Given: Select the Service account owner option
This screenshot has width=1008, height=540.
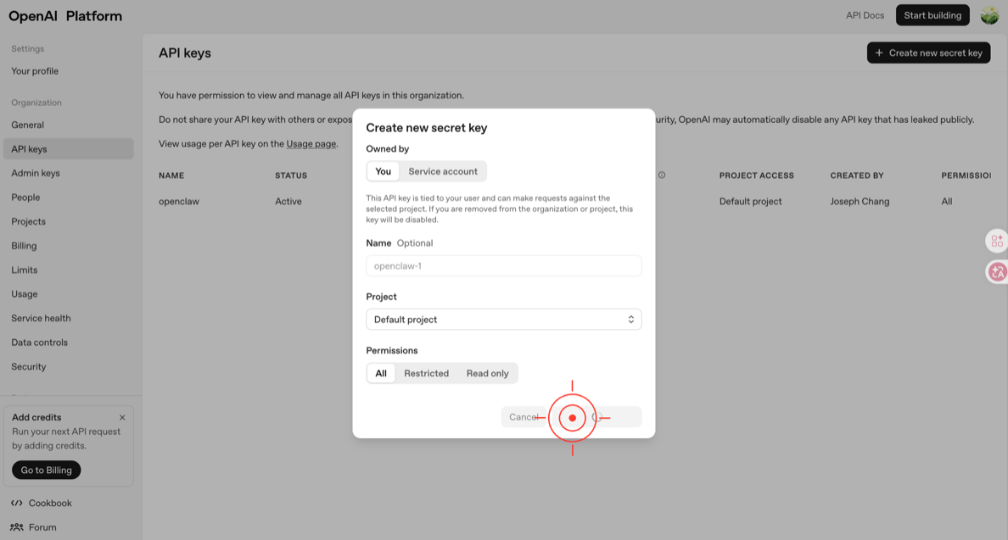Looking at the screenshot, I should [x=442, y=171].
